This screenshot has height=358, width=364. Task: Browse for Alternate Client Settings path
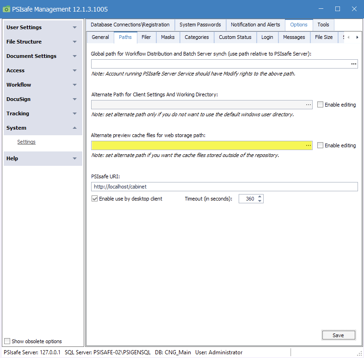pos(308,105)
